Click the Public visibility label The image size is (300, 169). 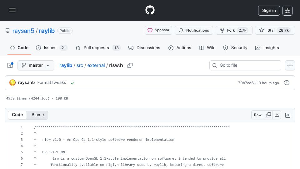65,31
